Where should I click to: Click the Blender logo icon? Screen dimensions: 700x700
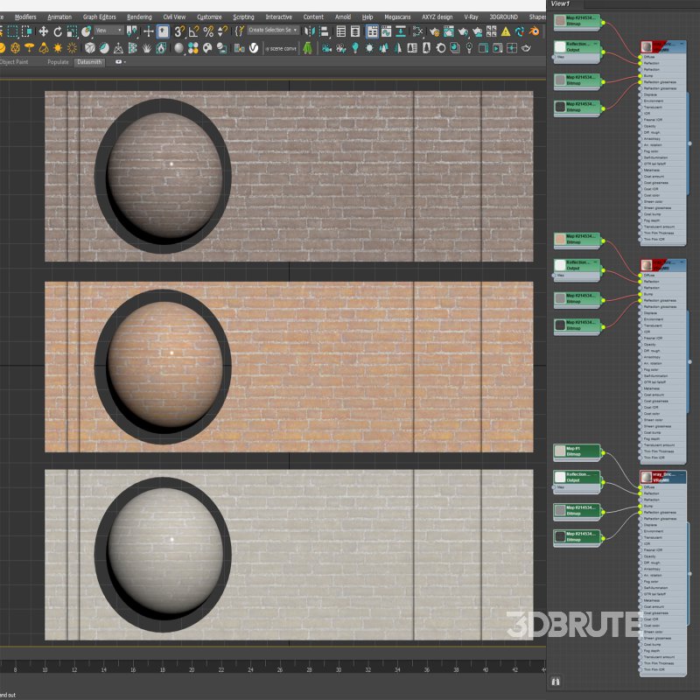pyautogui.click(x=532, y=31)
